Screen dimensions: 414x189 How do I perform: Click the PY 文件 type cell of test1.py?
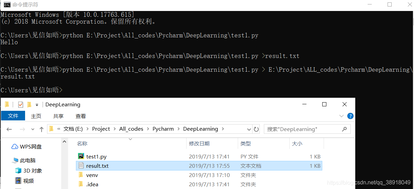[x=249, y=156]
